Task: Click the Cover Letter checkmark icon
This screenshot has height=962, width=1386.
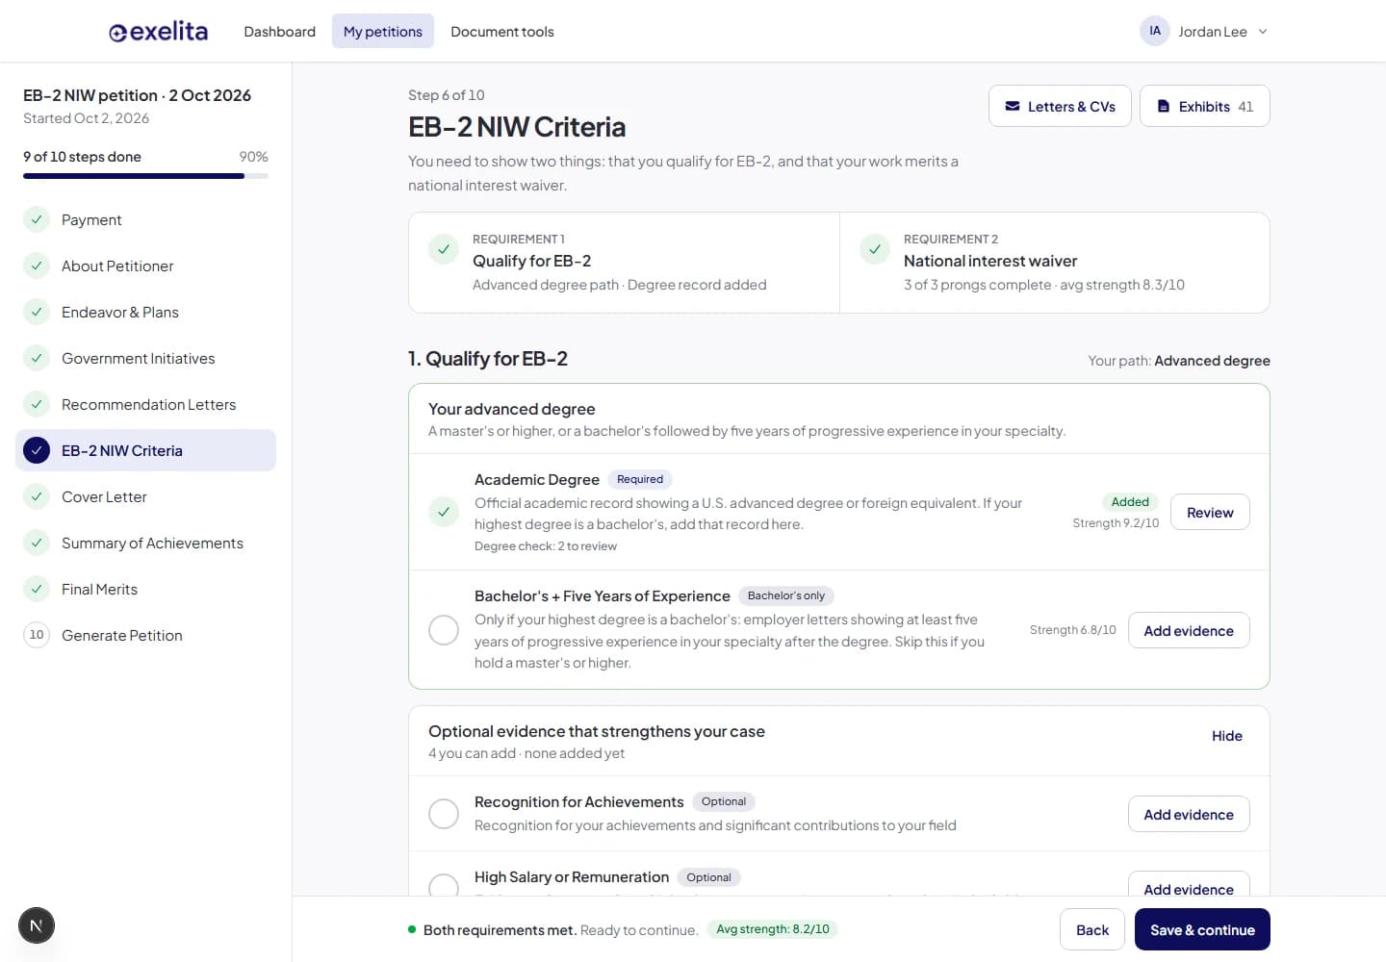Action: (x=37, y=496)
